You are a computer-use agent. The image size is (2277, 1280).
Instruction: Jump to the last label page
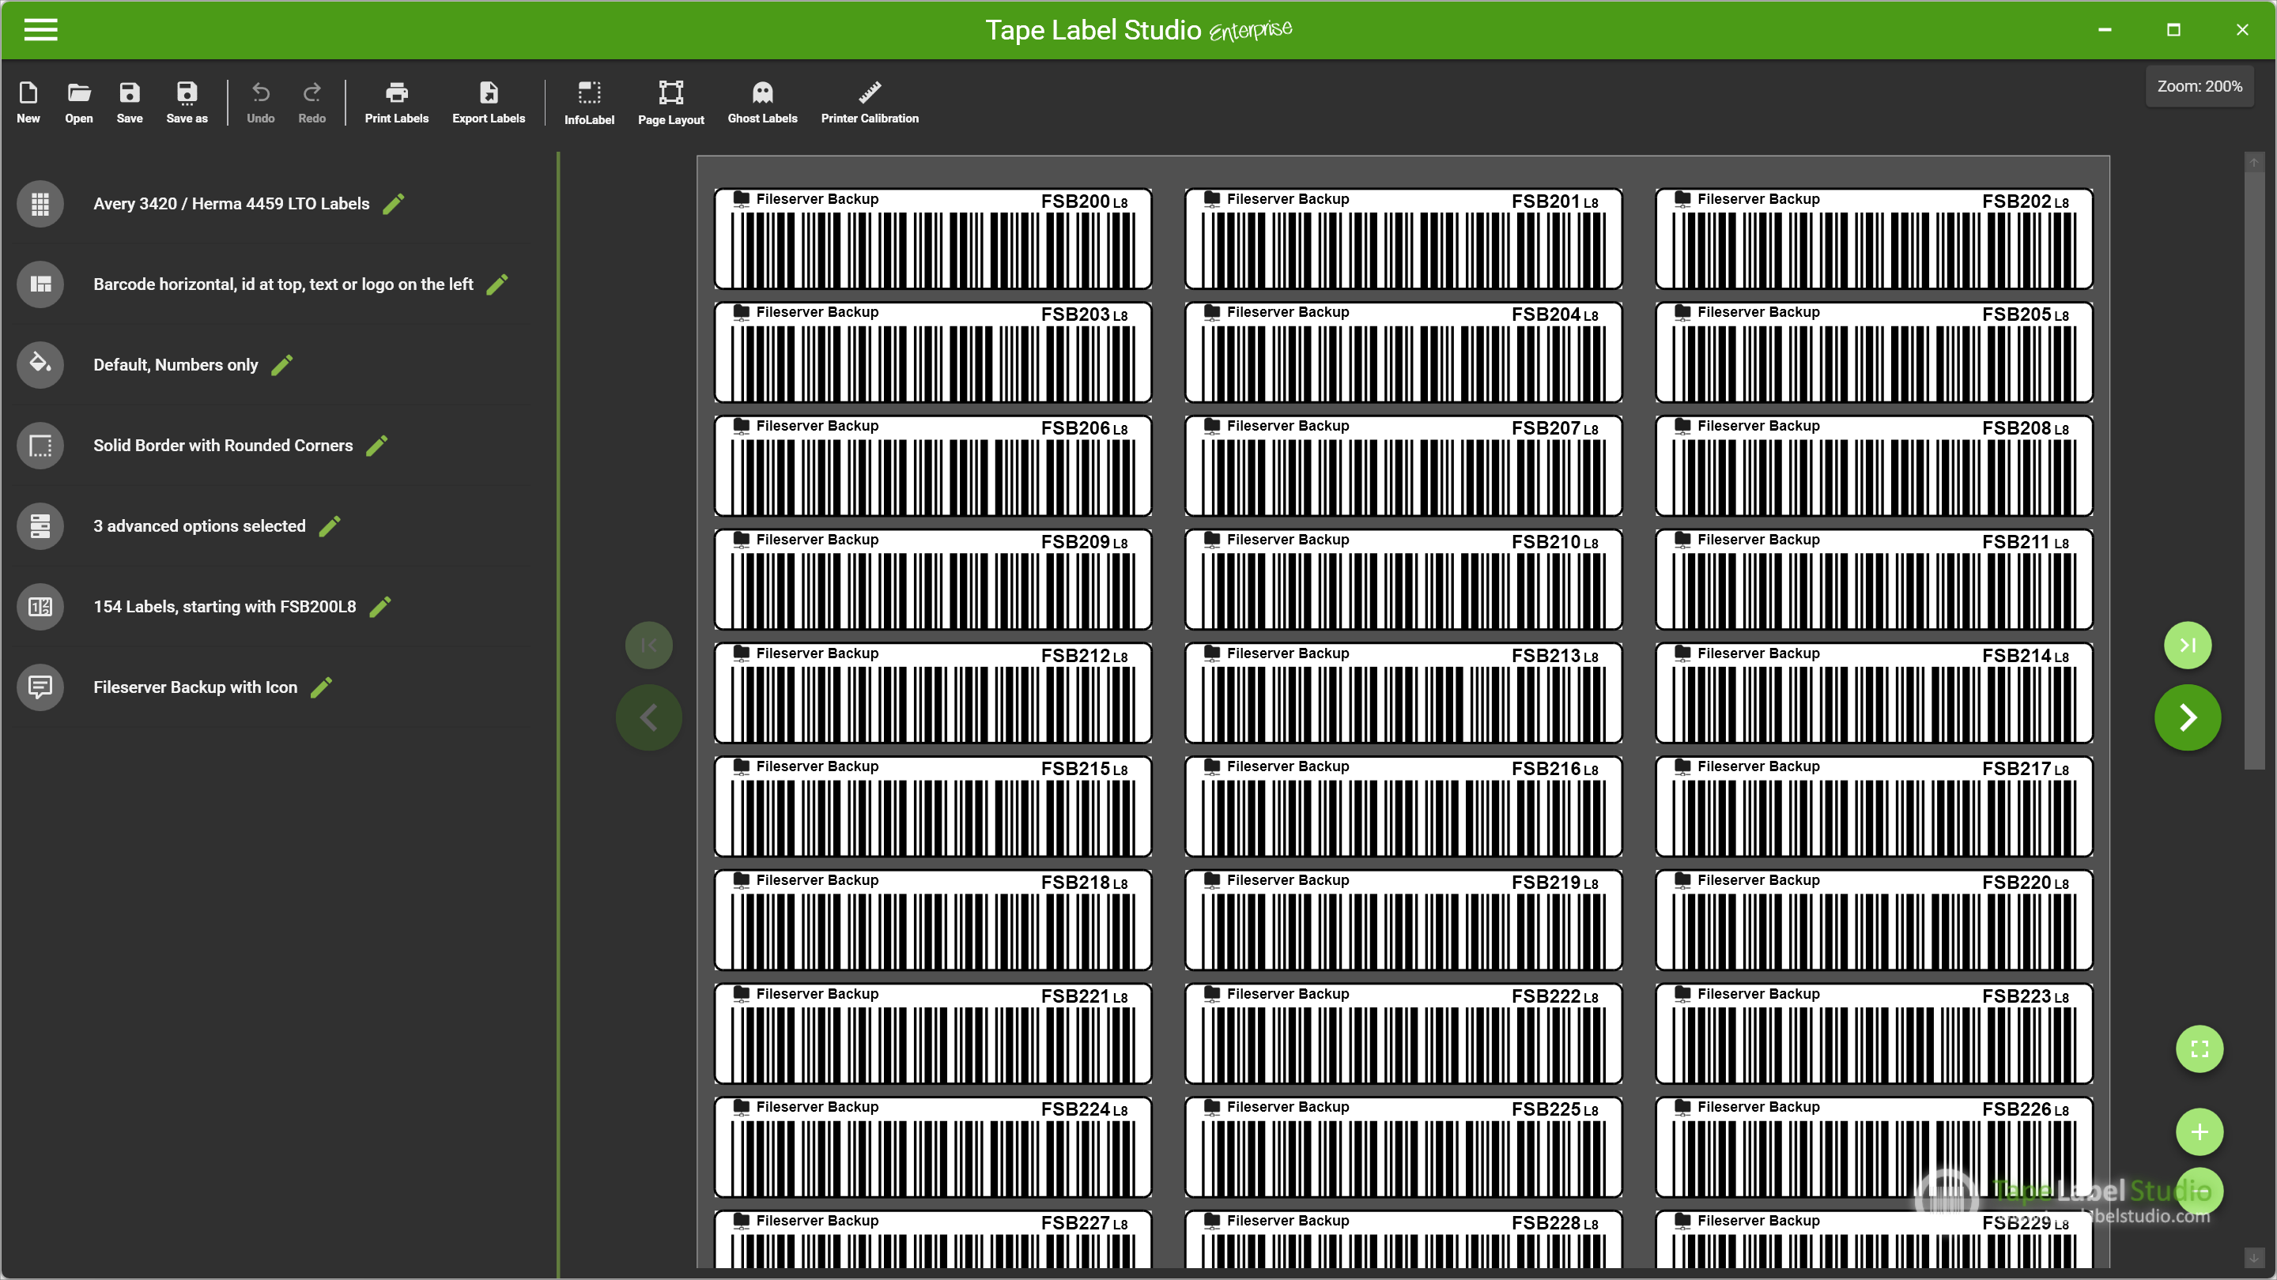coord(2187,645)
